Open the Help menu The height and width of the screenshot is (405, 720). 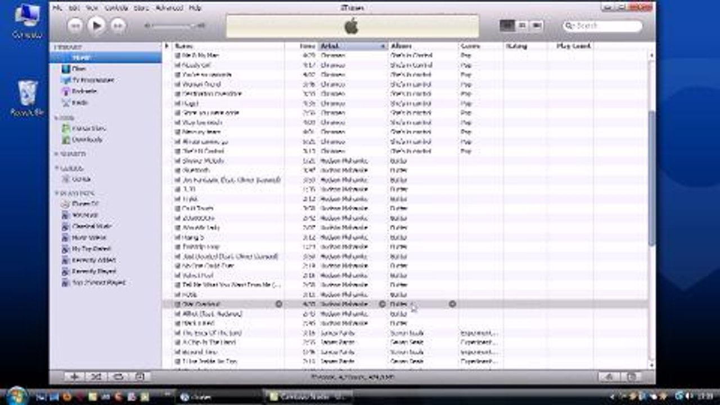(x=195, y=8)
